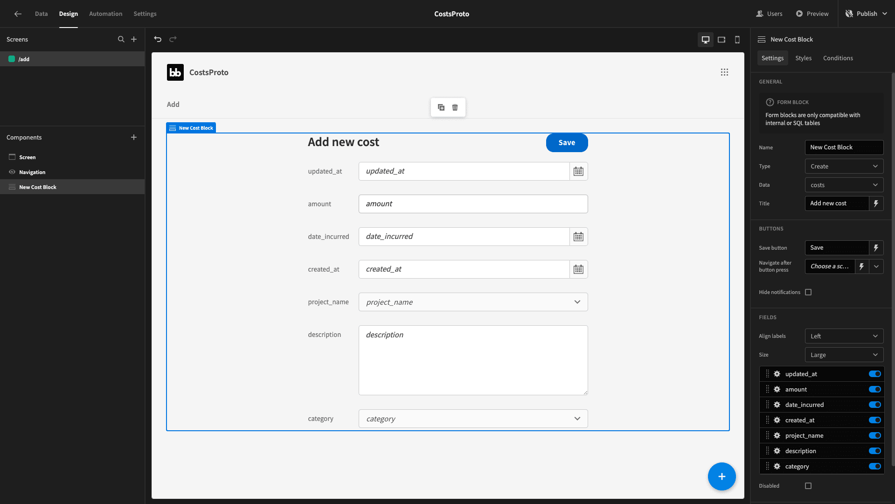The image size is (895, 504).
Task: Check the Hide notifications checkbox
Action: 808,292
